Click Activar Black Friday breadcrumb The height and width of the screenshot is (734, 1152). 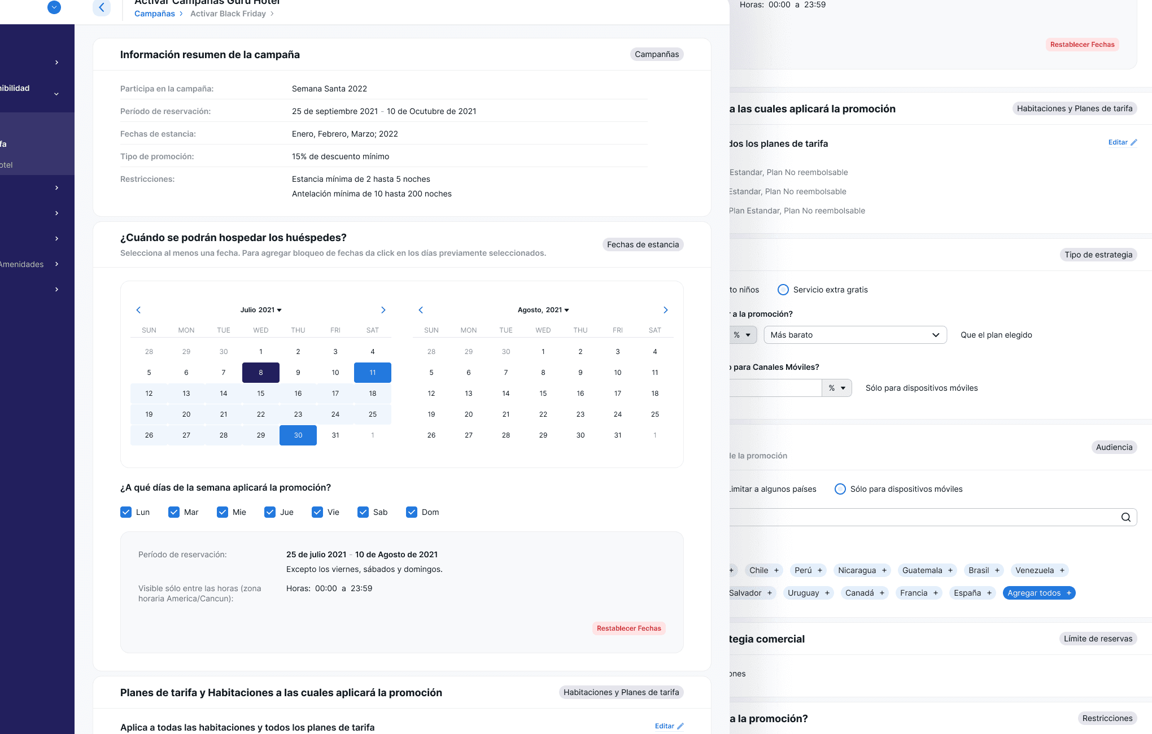pos(228,14)
